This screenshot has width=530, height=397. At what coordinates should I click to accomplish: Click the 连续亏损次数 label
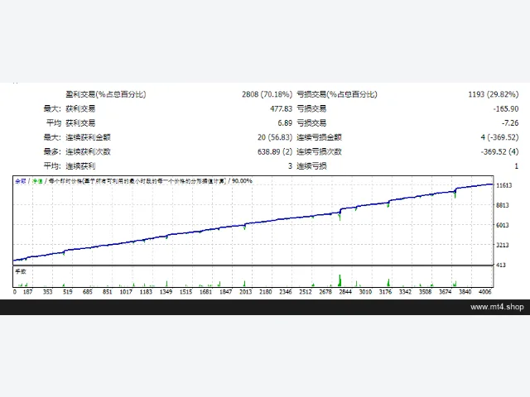tap(319, 151)
